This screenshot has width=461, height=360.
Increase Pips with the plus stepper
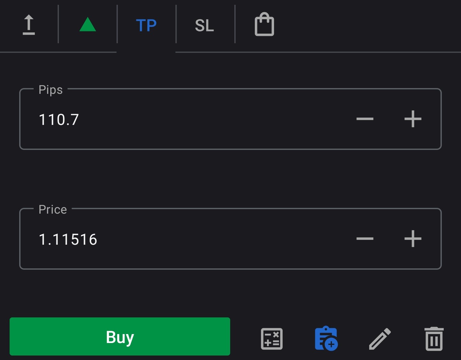click(x=413, y=119)
